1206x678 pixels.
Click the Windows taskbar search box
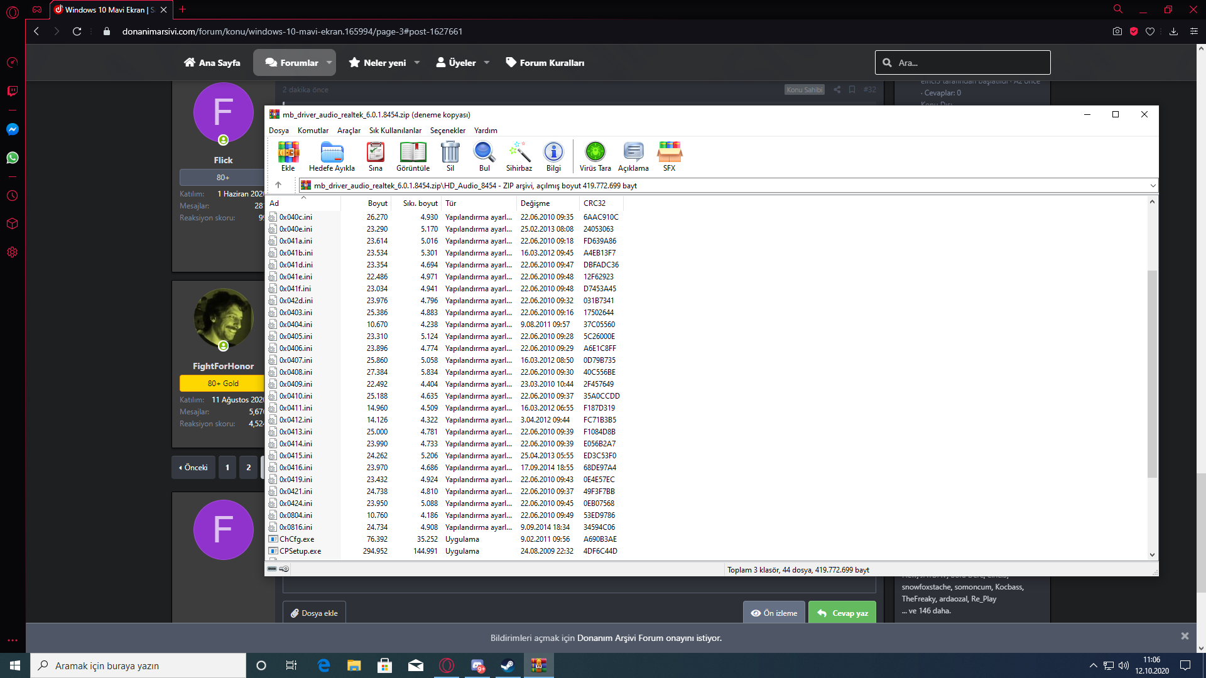(x=138, y=665)
